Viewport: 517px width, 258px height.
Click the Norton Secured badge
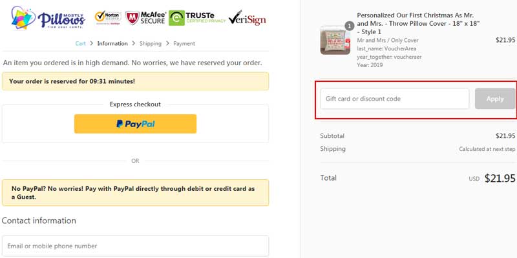(107, 17)
